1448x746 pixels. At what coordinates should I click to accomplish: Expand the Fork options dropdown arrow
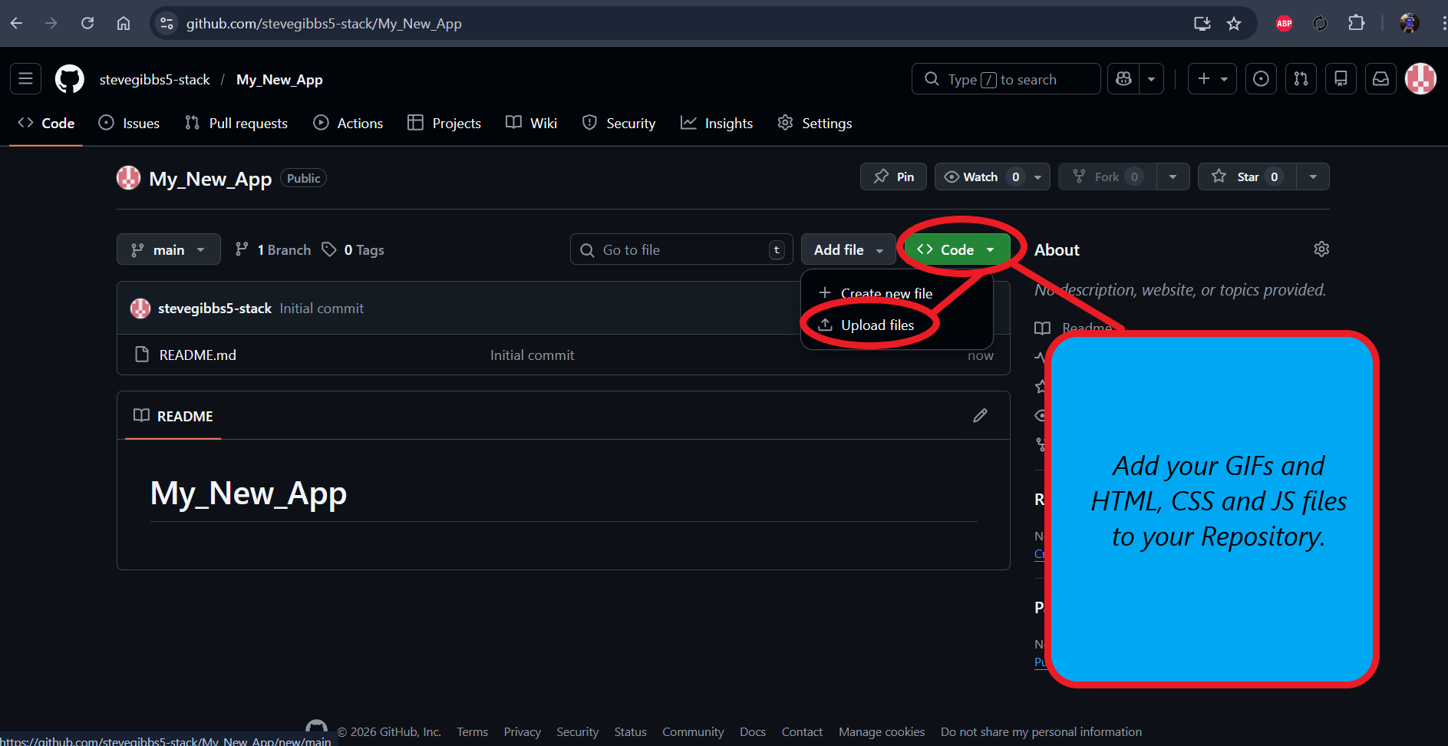point(1173,177)
